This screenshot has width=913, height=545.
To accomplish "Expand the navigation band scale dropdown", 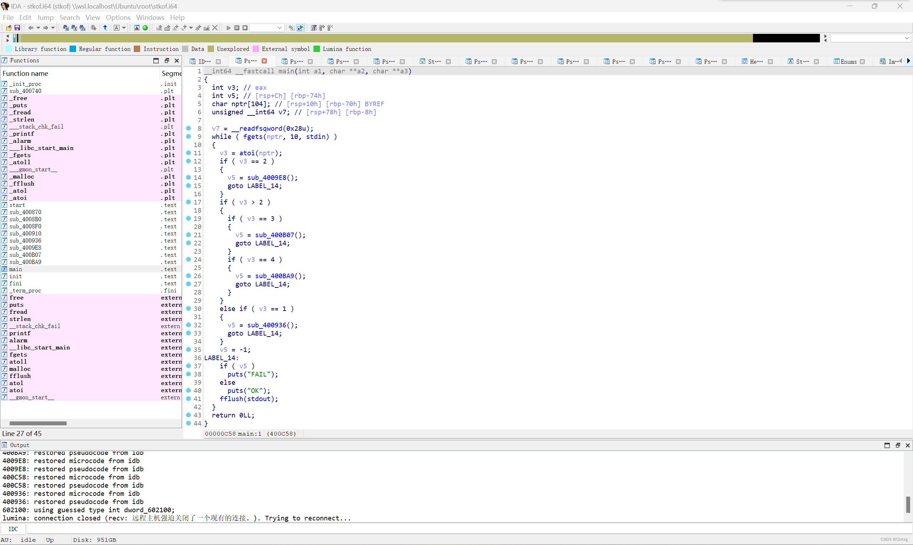I will tap(907, 38).
